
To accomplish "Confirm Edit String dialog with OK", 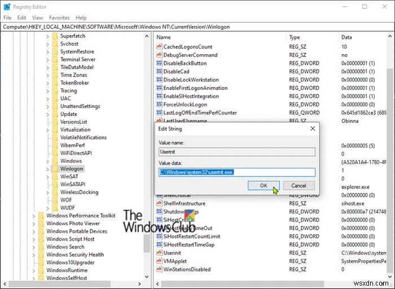I will coord(264,185).
